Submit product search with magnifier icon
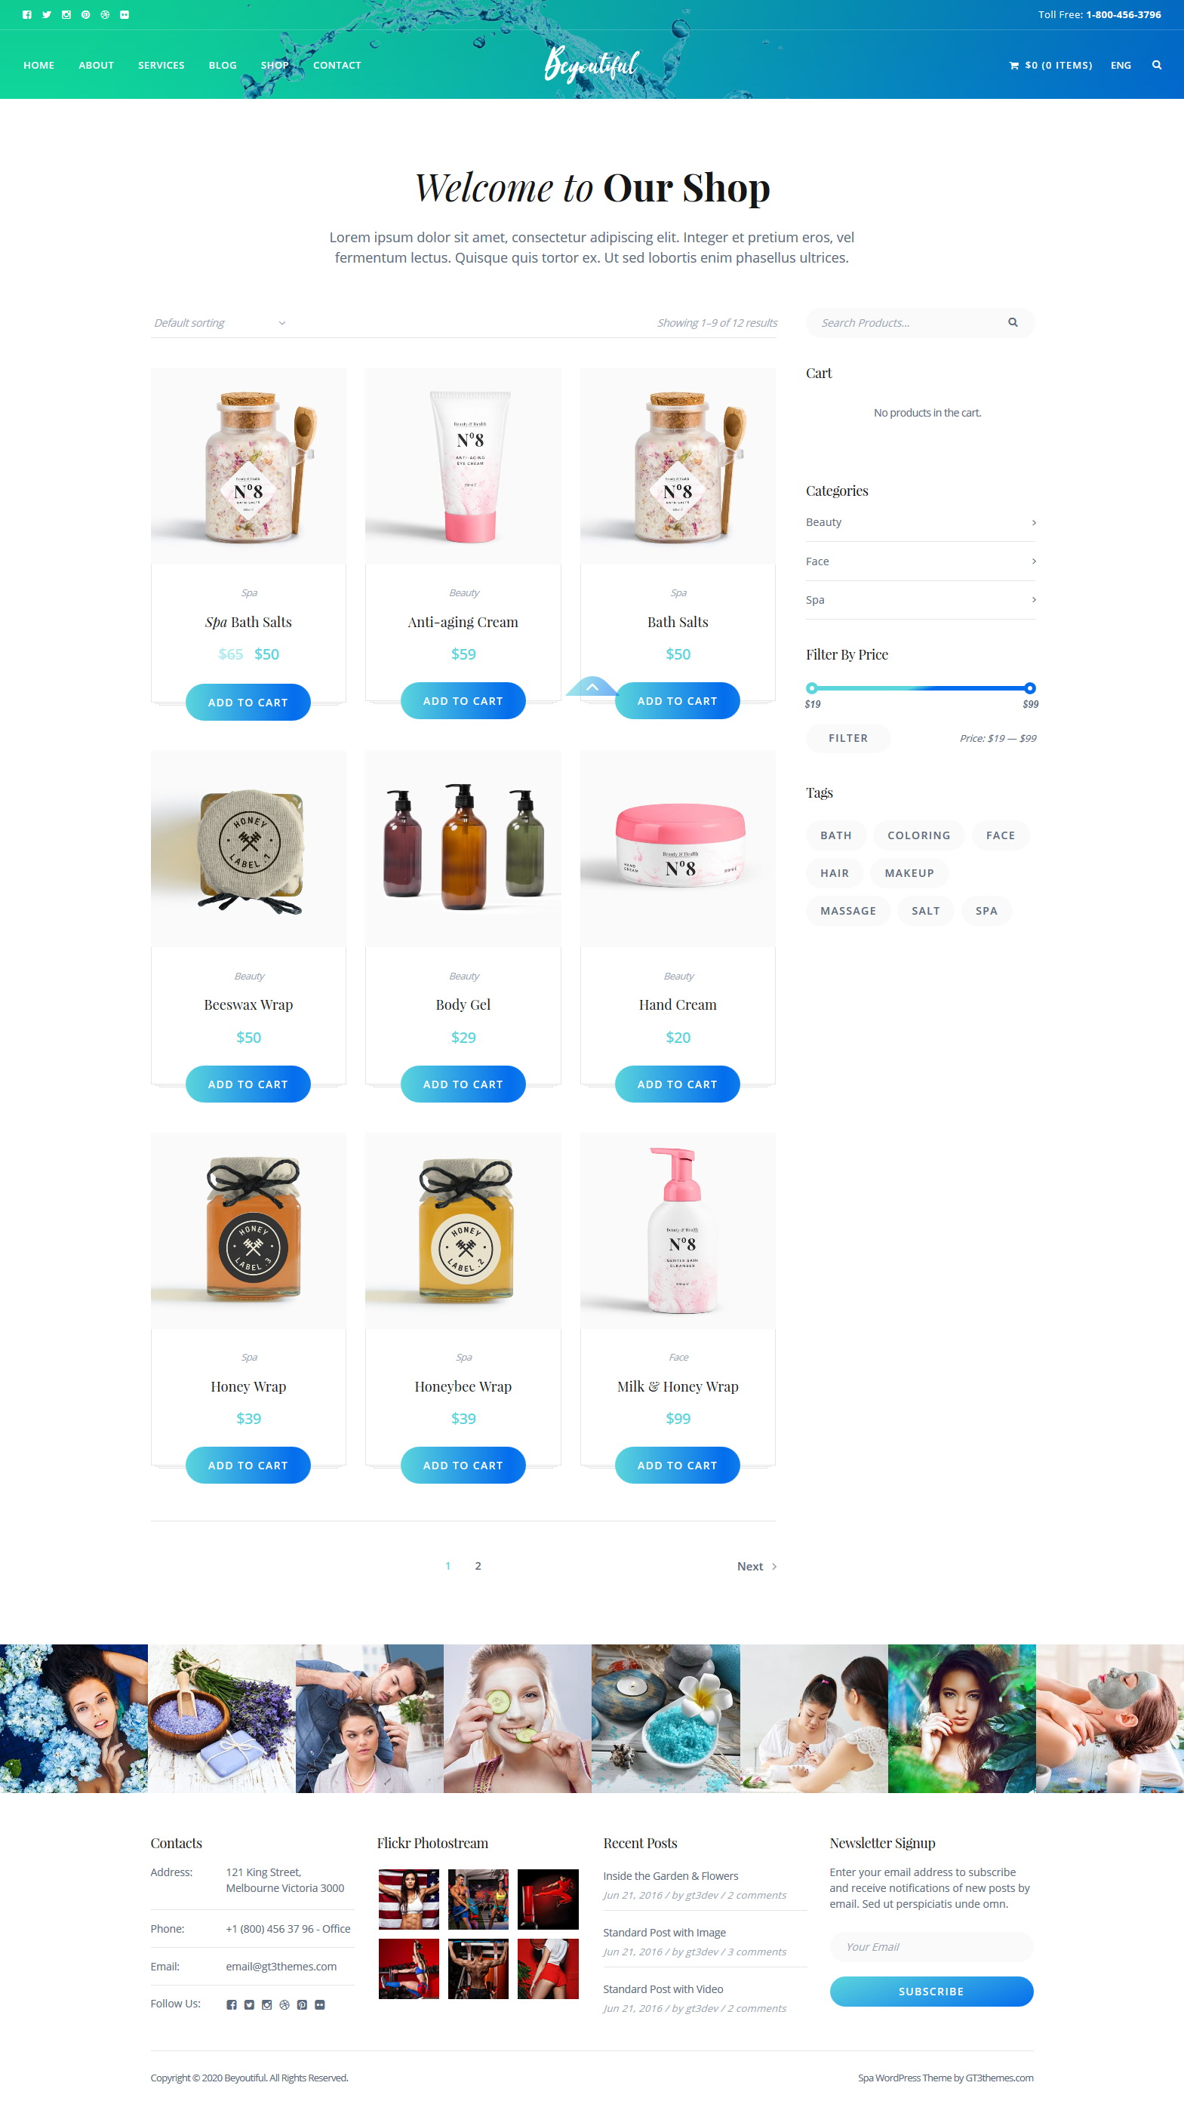 [x=1013, y=323]
